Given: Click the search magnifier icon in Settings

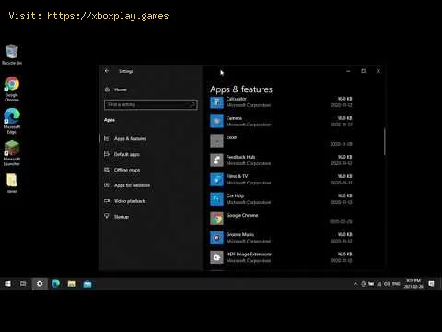Looking at the screenshot, I should pyautogui.click(x=192, y=104).
